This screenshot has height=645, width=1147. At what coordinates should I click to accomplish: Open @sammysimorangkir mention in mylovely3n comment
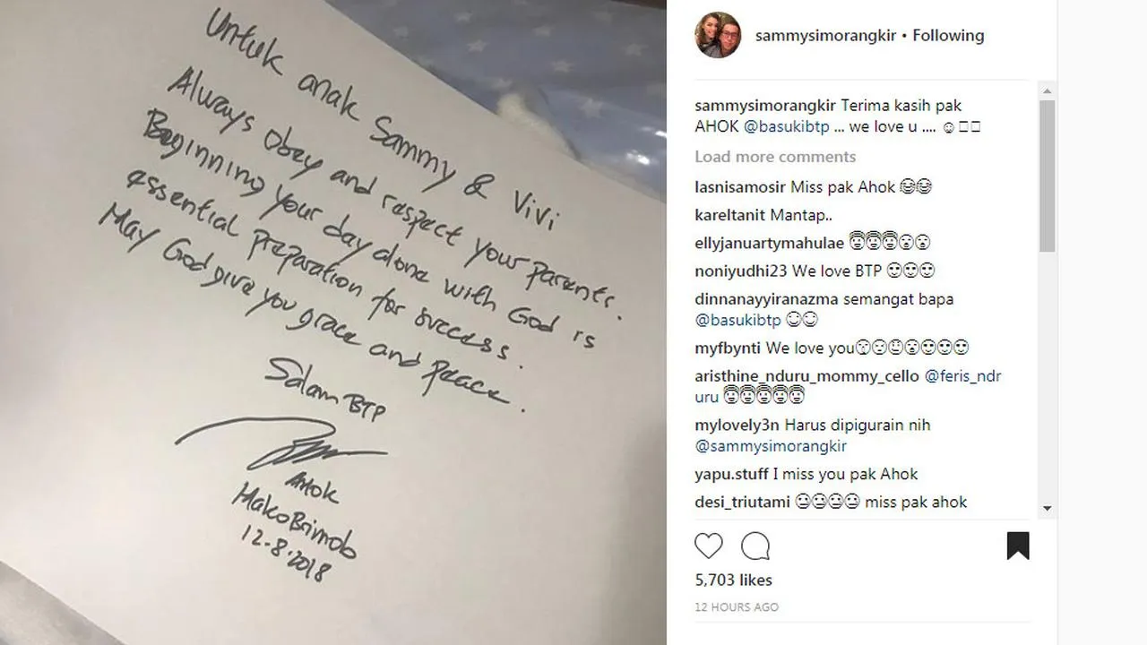click(771, 445)
